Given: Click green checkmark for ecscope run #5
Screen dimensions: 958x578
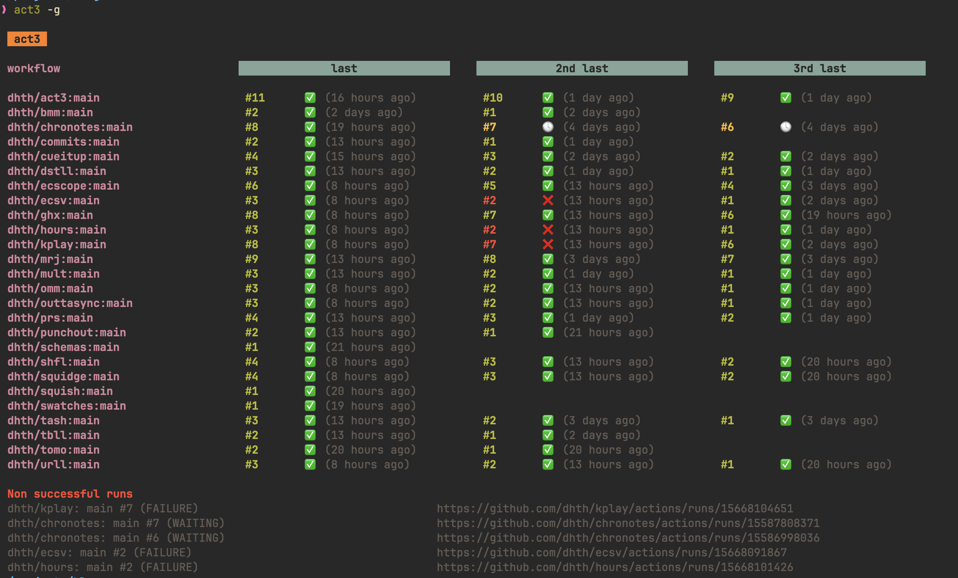Looking at the screenshot, I should point(548,186).
